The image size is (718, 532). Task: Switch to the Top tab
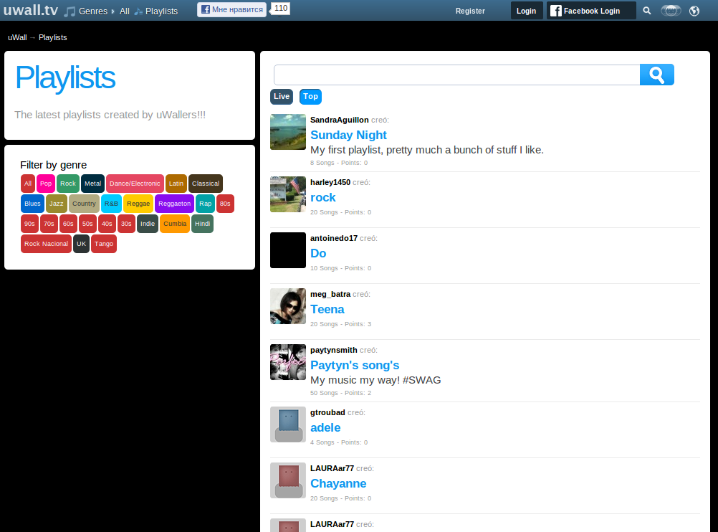310,96
